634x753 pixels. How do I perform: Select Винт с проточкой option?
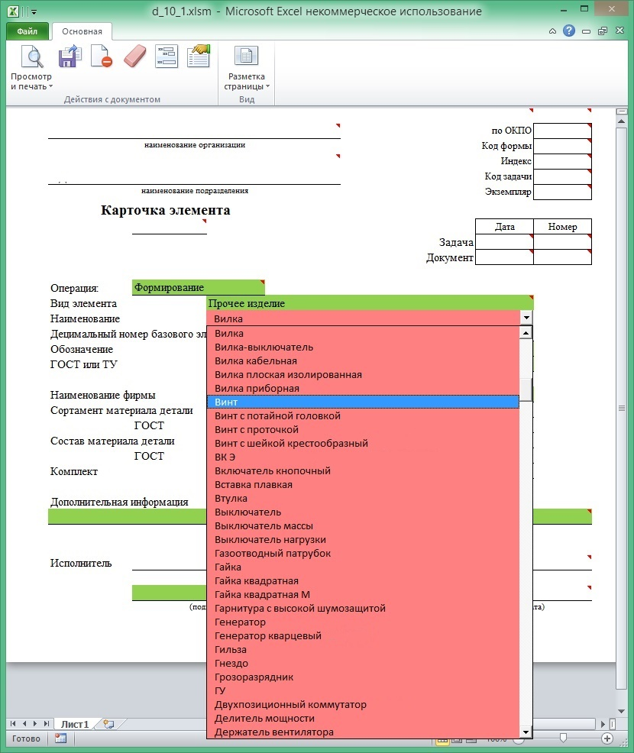click(x=363, y=429)
